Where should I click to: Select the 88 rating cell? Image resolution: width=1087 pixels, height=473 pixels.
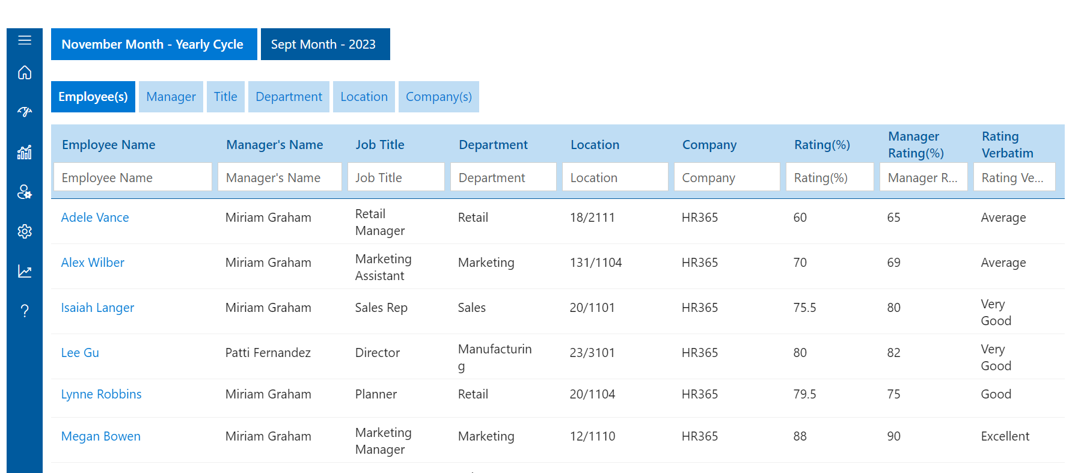point(800,436)
